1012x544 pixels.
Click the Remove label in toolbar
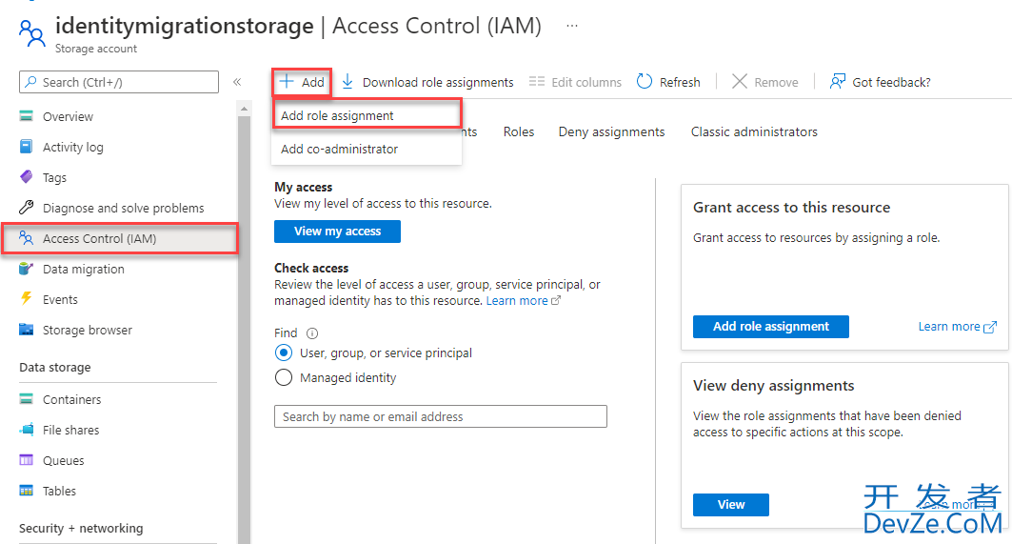click(776, 82)
